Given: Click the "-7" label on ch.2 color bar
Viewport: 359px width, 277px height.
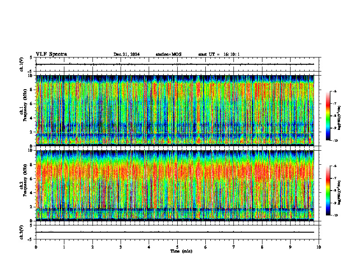Looking at the screenshot, I should (335, 178).
